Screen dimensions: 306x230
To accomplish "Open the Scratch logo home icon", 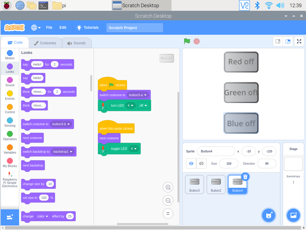I will pos(15,28).
